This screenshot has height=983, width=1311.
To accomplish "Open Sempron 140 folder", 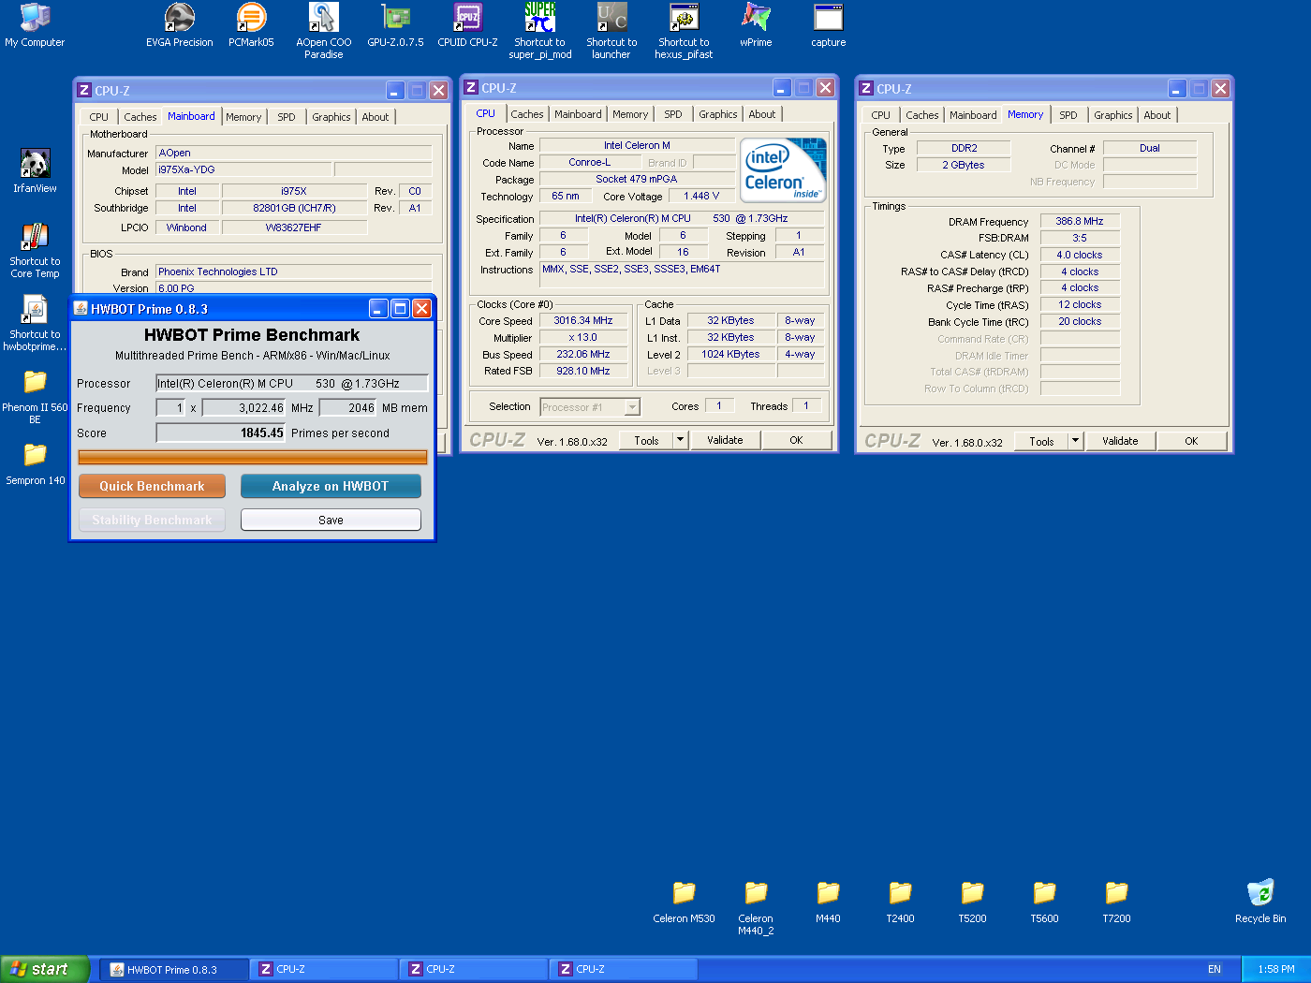I will [35, 464].
